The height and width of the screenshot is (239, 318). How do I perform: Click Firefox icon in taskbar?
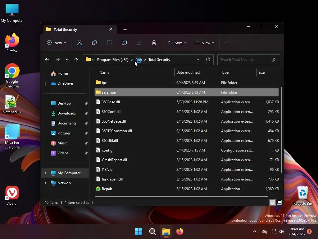(x=180, y=232)
